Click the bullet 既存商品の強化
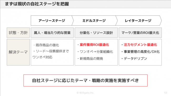Image resolution: width=171 pixels, height=96 pixels. tap(46, 45)
